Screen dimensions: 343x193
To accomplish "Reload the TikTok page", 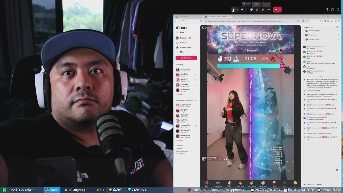I will click(183, 21).
